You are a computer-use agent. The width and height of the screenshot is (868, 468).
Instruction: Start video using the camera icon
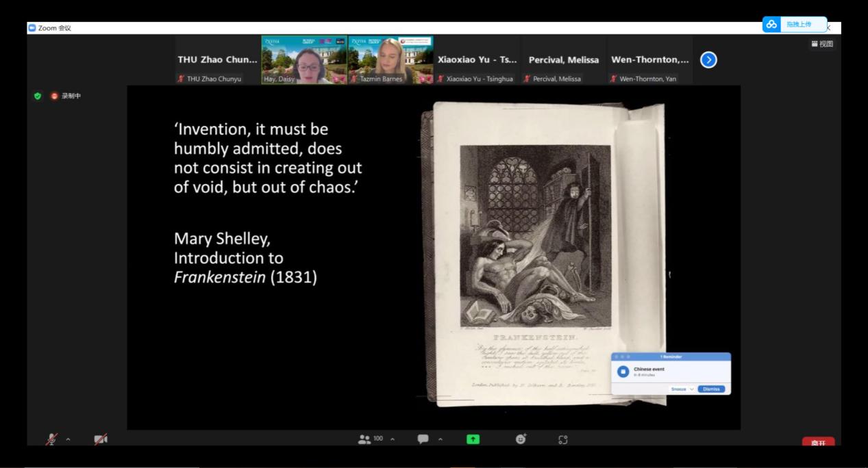[x=100, y=440]
